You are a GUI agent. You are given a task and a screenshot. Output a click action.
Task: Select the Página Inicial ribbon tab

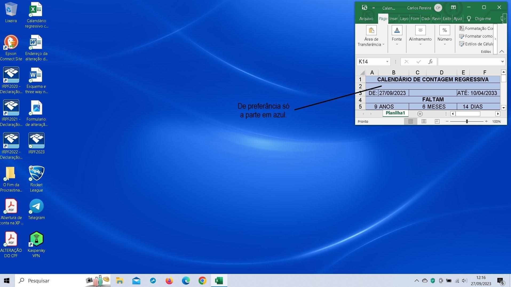pos(383,19)
